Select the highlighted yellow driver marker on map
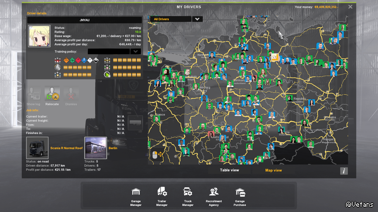This screenshot has width=378, height=212. click(274, 57)
